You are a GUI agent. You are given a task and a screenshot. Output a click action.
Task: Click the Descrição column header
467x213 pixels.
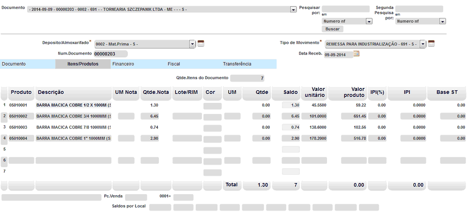(x=74, y=92)
